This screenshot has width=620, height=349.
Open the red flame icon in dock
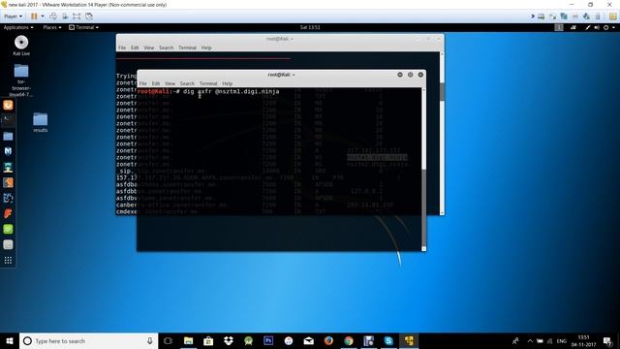[x=8, y=213]
